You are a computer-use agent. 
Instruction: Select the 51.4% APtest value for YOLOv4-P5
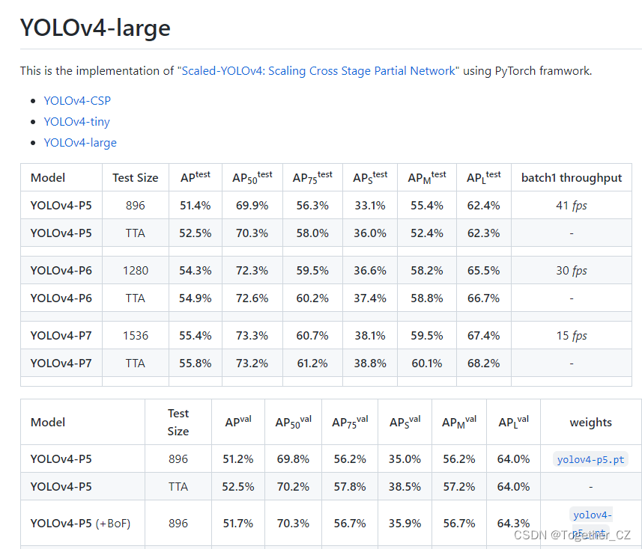click(x=196, y=205)
